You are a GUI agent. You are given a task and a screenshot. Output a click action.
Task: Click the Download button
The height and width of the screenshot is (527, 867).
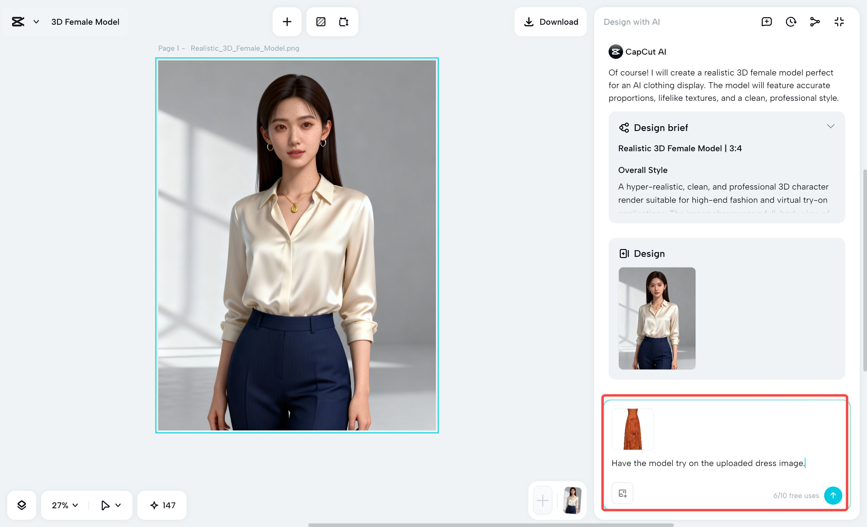point(551,21)
